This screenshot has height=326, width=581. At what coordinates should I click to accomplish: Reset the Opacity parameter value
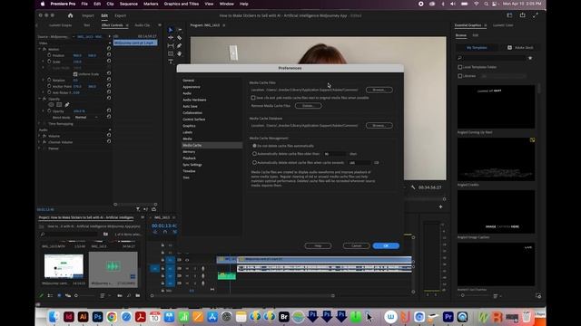109,110
